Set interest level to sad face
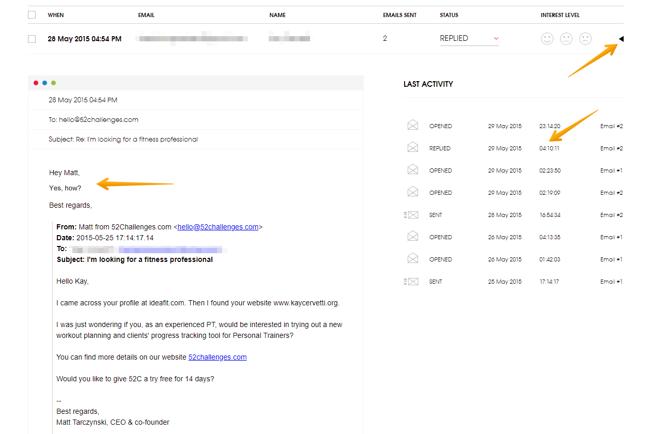This screenshot has width=650, height=434. [x=585, y=39]
